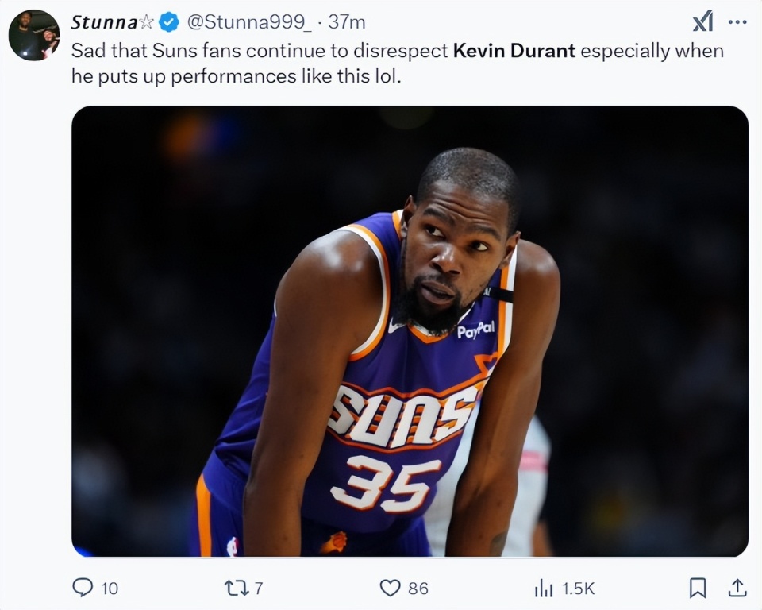Click the repost count 7
The height and width of the screenshot is (610, 762).
259,588
